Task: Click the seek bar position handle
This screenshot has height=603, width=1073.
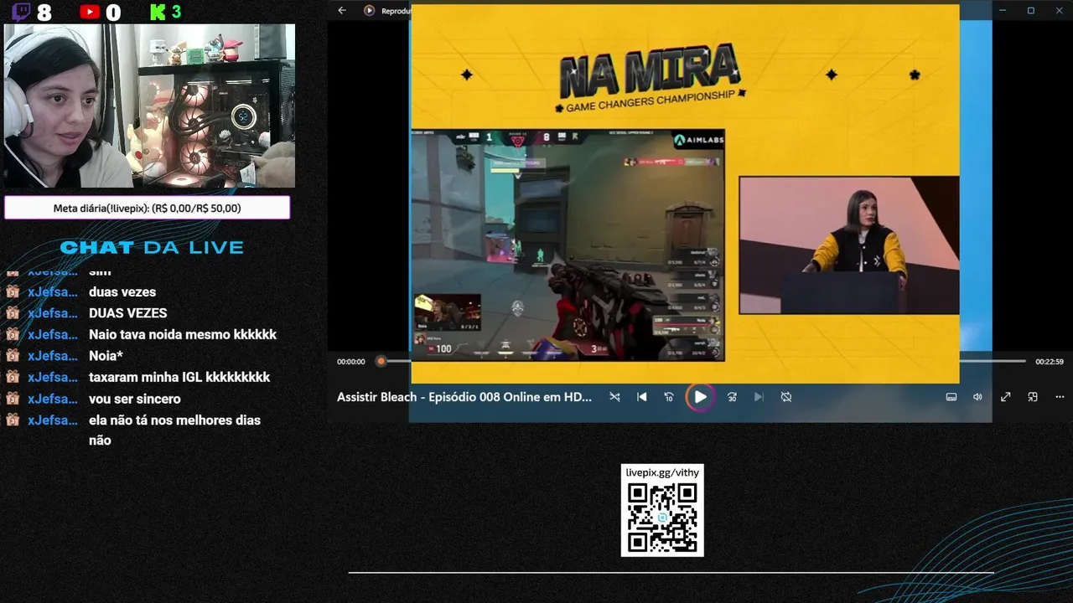Action: pos(381,361)
